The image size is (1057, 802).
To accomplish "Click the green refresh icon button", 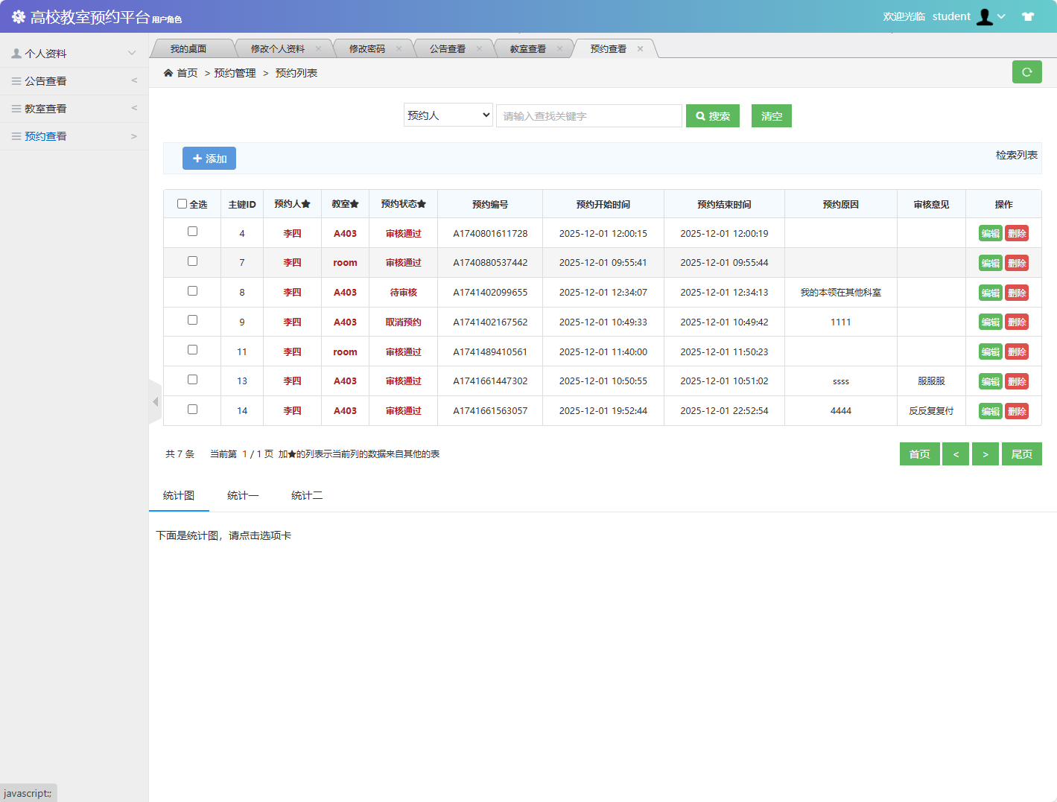I will pyautogui.click(x=1026, y=72).
